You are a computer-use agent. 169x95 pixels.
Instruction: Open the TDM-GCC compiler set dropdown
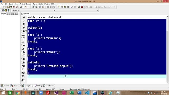point(101,7)
